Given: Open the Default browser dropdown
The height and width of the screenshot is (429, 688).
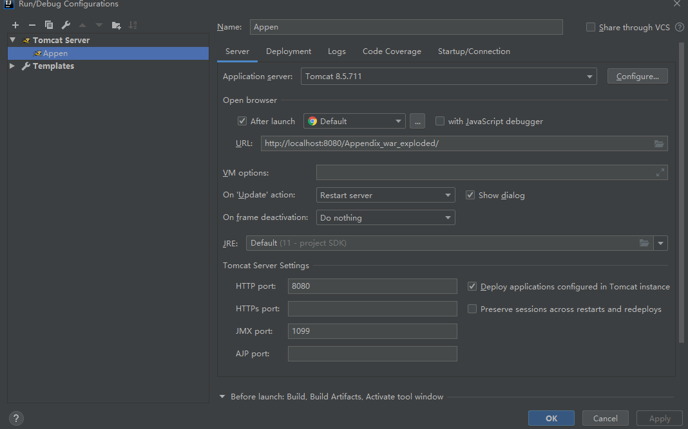Looking at the screenshot, I should (354, 121).
